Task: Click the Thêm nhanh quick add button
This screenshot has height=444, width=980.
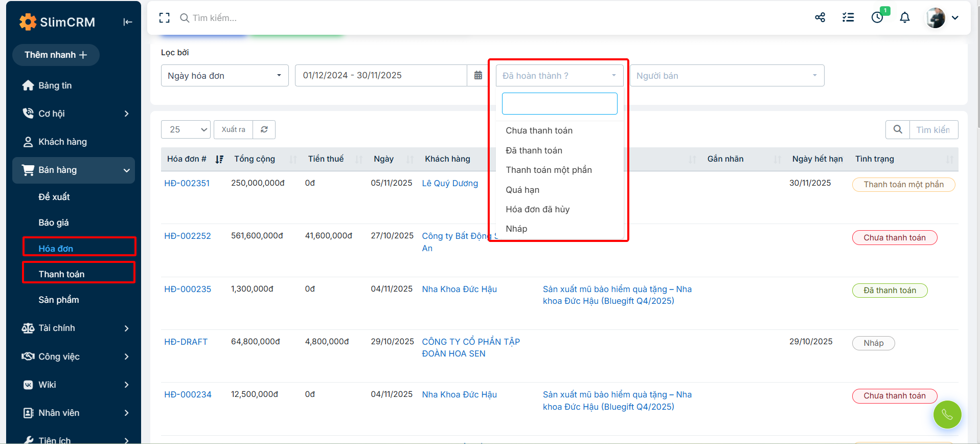Action: tap(56, 55)
